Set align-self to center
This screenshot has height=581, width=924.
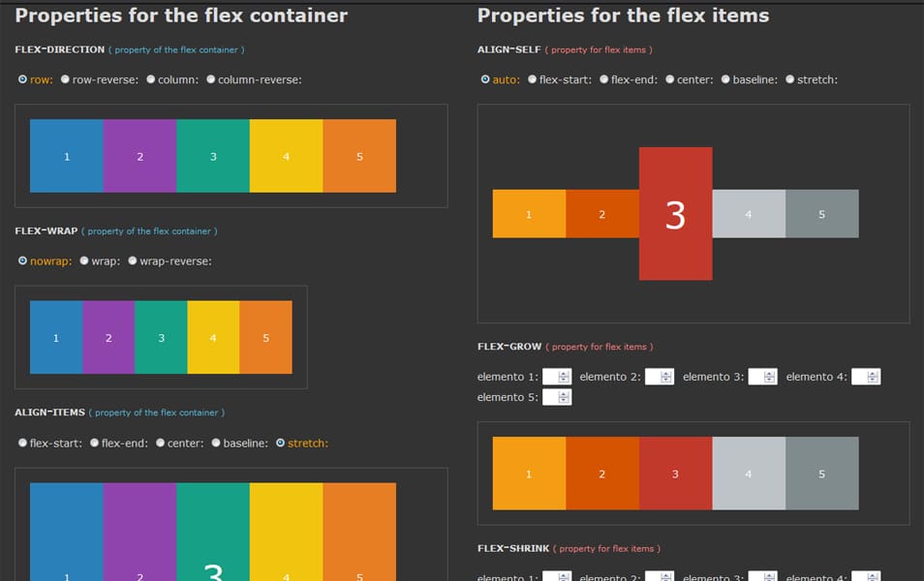click(x=669, y=79)
